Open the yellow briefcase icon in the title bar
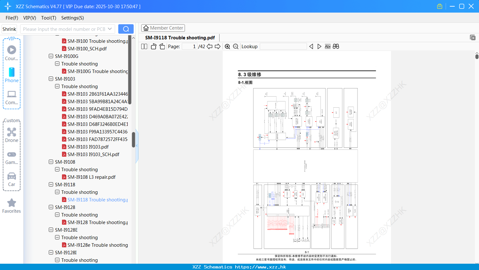 pyautogui.click(x=440, y=6)
